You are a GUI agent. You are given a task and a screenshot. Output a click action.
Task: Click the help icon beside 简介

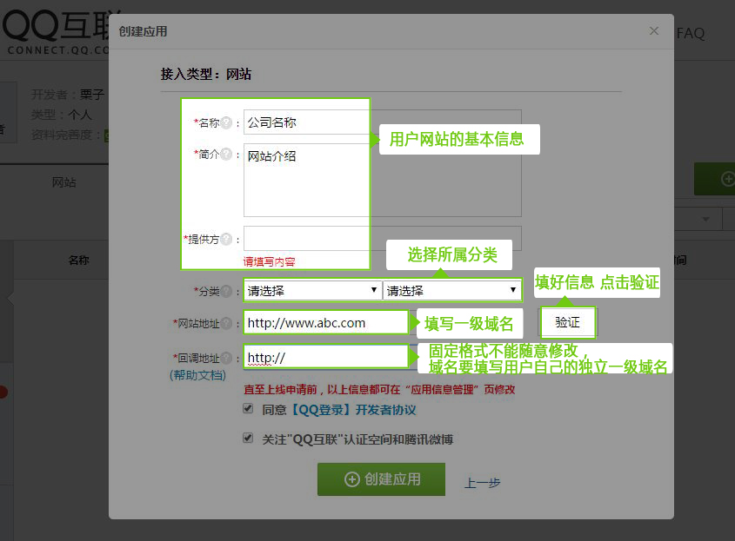226,154
